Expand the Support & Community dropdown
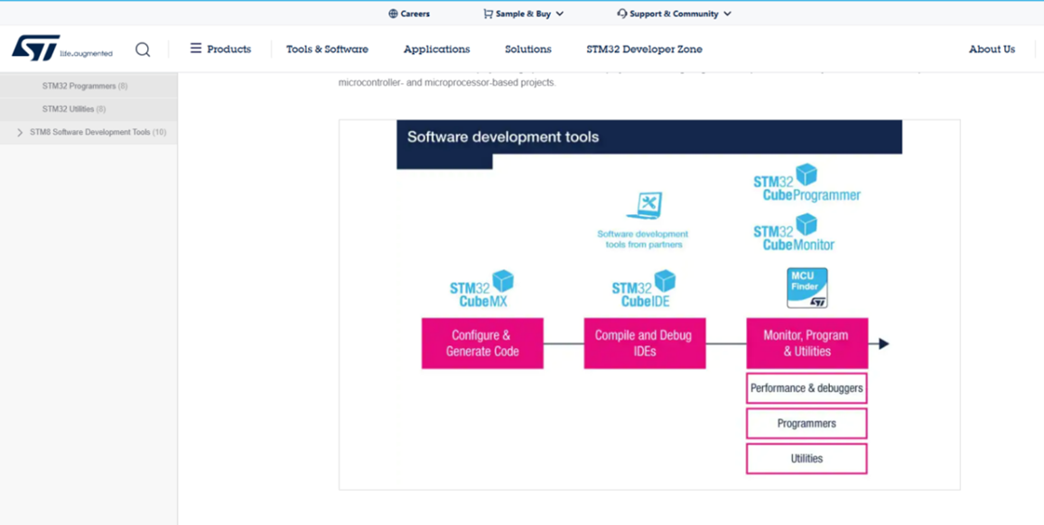The height and width of the screenshot is (525, 1044). [x=674, y=14]
